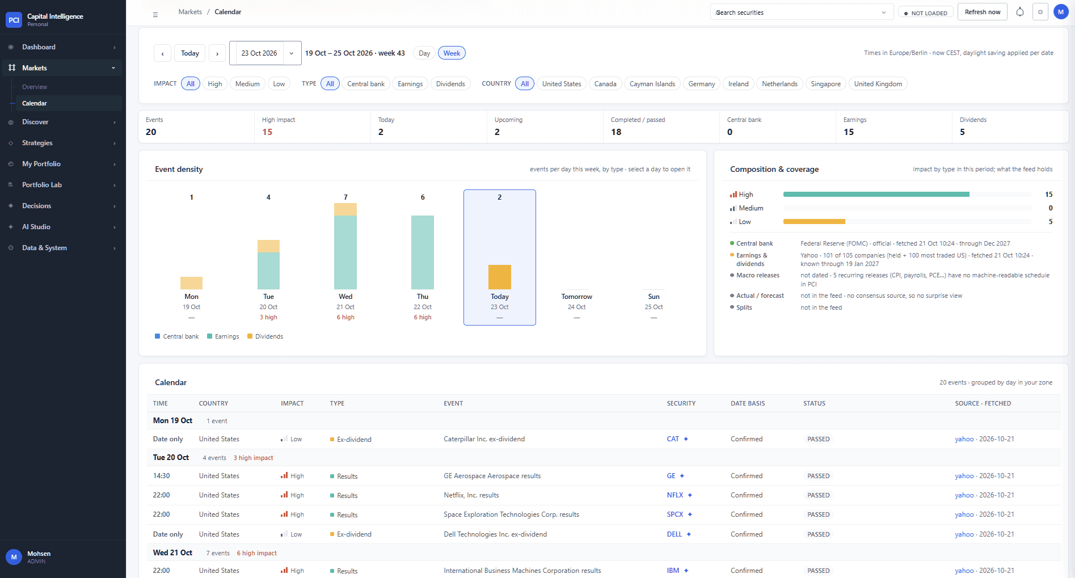This screenshot has width=1075, height=578.
Task: Open notifications bell icon
Action: point(1020,12)
